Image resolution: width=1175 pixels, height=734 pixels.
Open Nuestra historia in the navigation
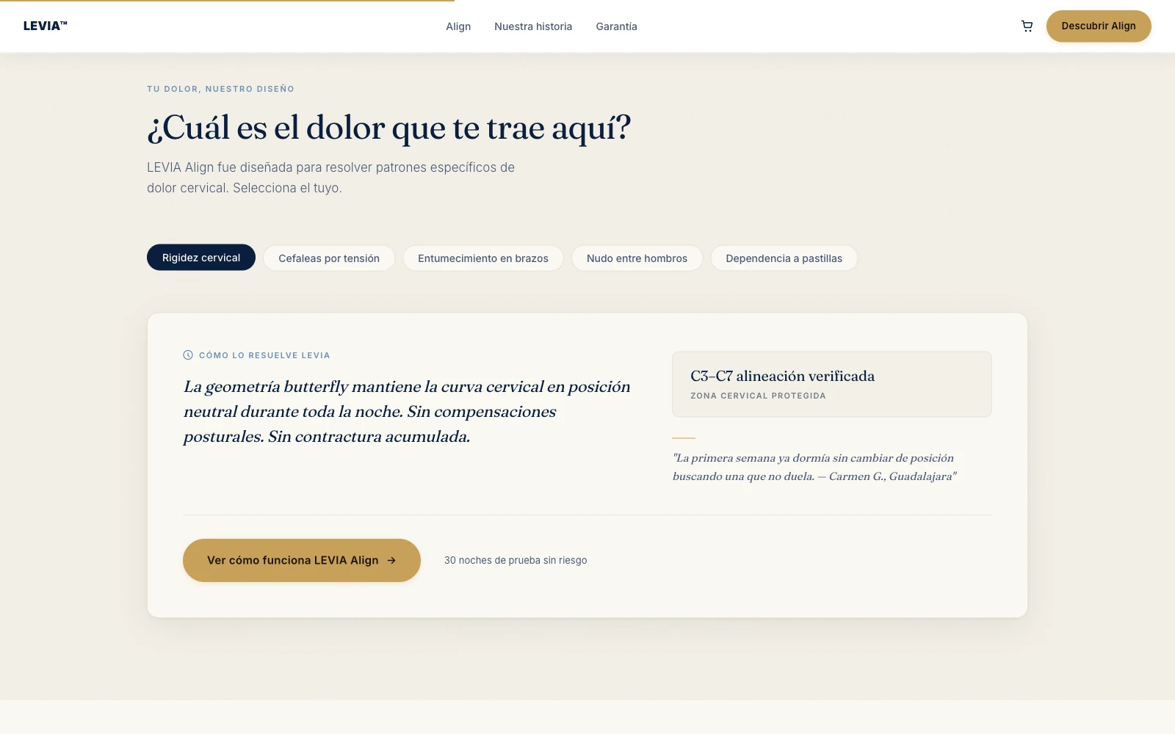tap(533, 26)
